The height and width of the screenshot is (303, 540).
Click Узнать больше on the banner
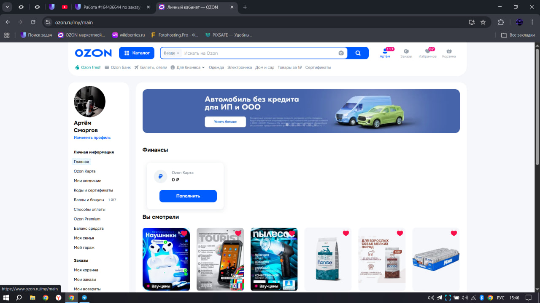point(225,122)
